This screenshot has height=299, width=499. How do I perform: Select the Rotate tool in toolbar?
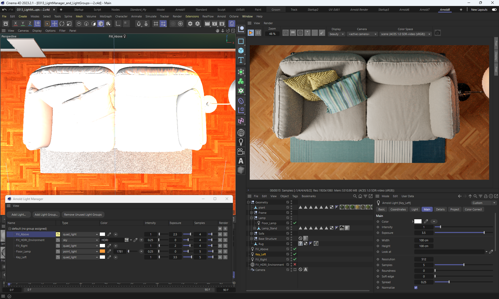[62, 24]
